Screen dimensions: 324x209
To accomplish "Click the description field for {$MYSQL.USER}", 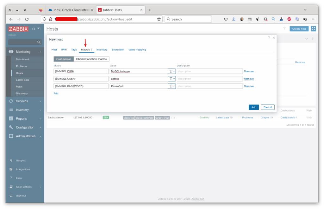I will tap(210, 79).
